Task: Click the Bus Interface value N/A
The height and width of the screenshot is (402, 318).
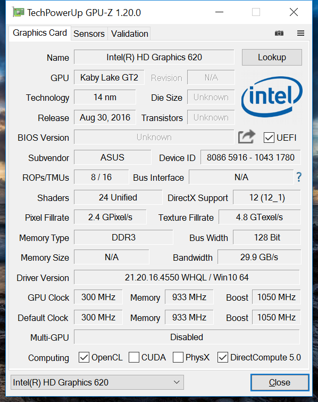Action: pyautogui.click(x=241, y=177)
